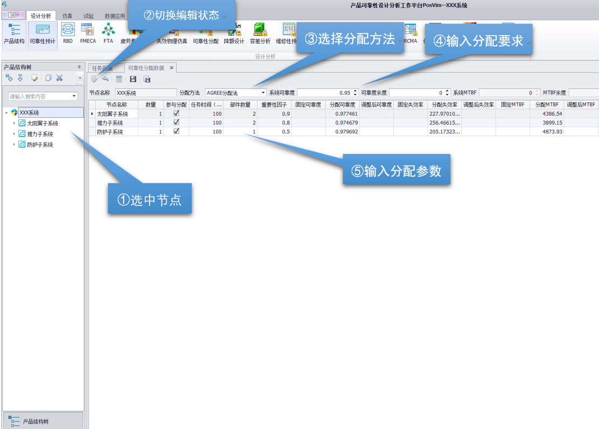Click the 节点名称 field showing XXX系统
The height and width of the screenshot is (429, 599).
click(145, 93)
